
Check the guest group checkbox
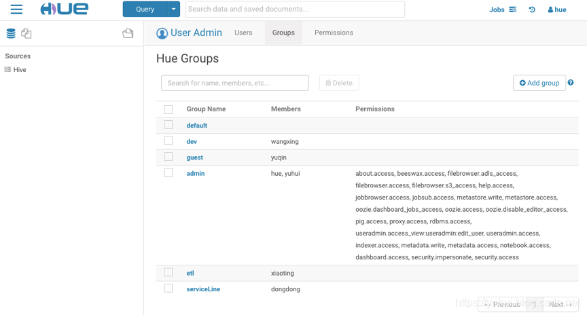[x=168, y=156]
